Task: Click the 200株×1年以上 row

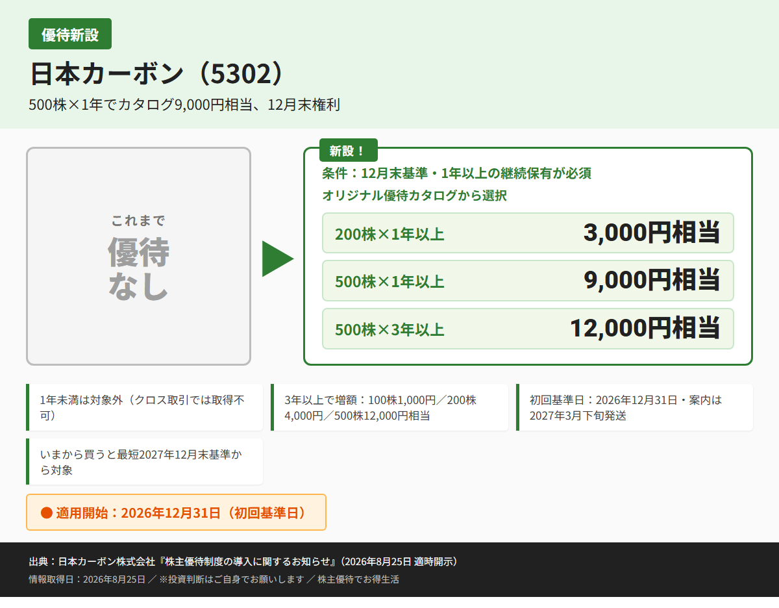Action: [x=528, y=233]
